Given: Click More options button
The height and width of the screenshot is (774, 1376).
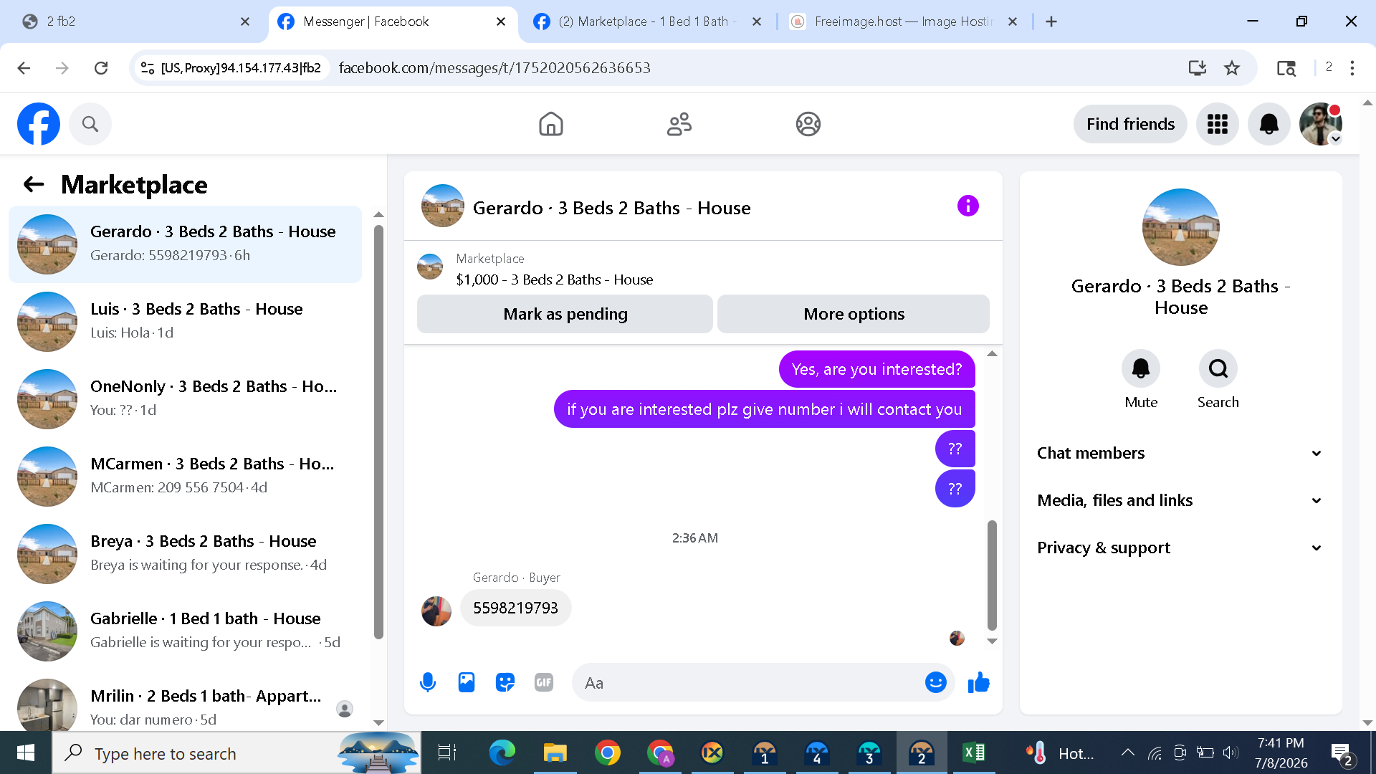Looking at the screenshot, I should tap(854, 314).
